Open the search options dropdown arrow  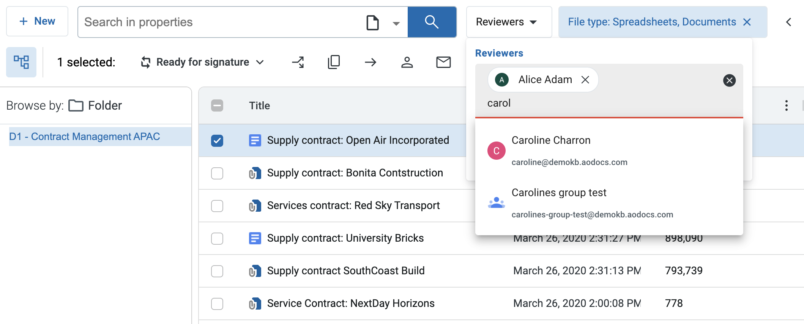point(396,23)
